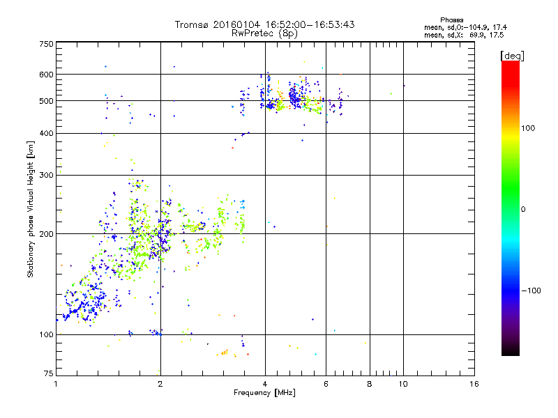Click the '2' frequency tick label
Viewport: 558px width, 418px height.
coord(160,384)
